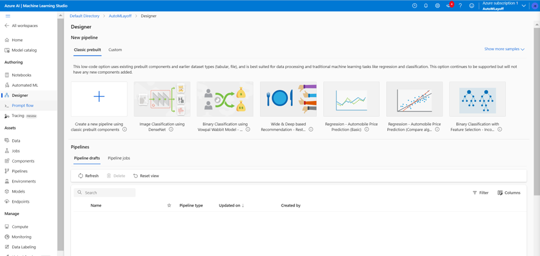Select the Designer icon in sidebar
The width and height of the screenshot is (540, 256).
point(7,95)
